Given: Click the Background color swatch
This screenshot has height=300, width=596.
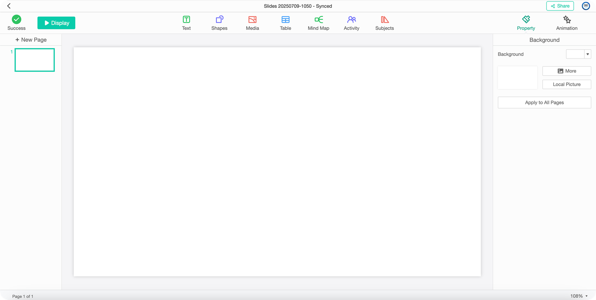Looking at the screenshot, I should pos(575,54).
